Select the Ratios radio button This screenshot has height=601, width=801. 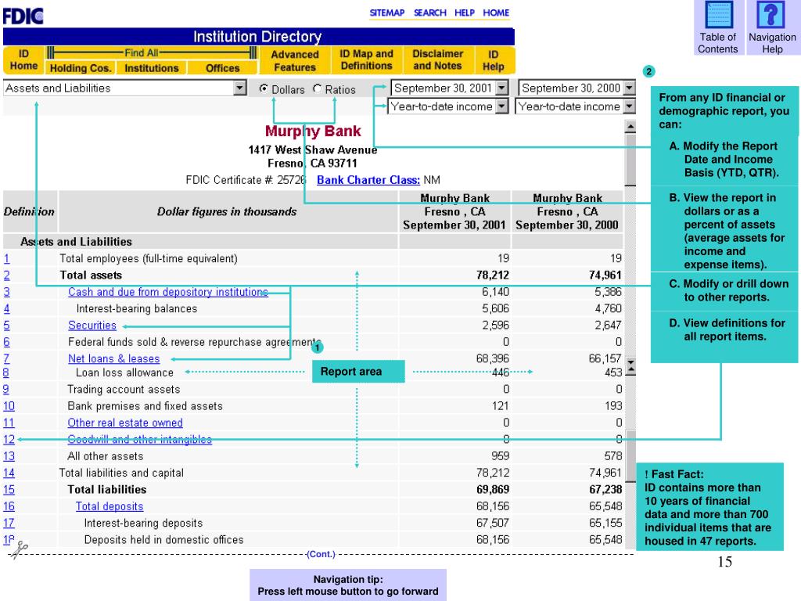coord(318,89)
